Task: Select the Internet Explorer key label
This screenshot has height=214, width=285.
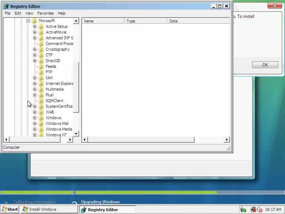Action: pos(59,83)
